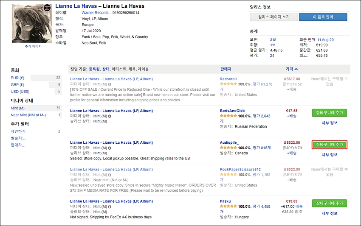
Task: Open the Warner Records label link
Action: [95, 13]
